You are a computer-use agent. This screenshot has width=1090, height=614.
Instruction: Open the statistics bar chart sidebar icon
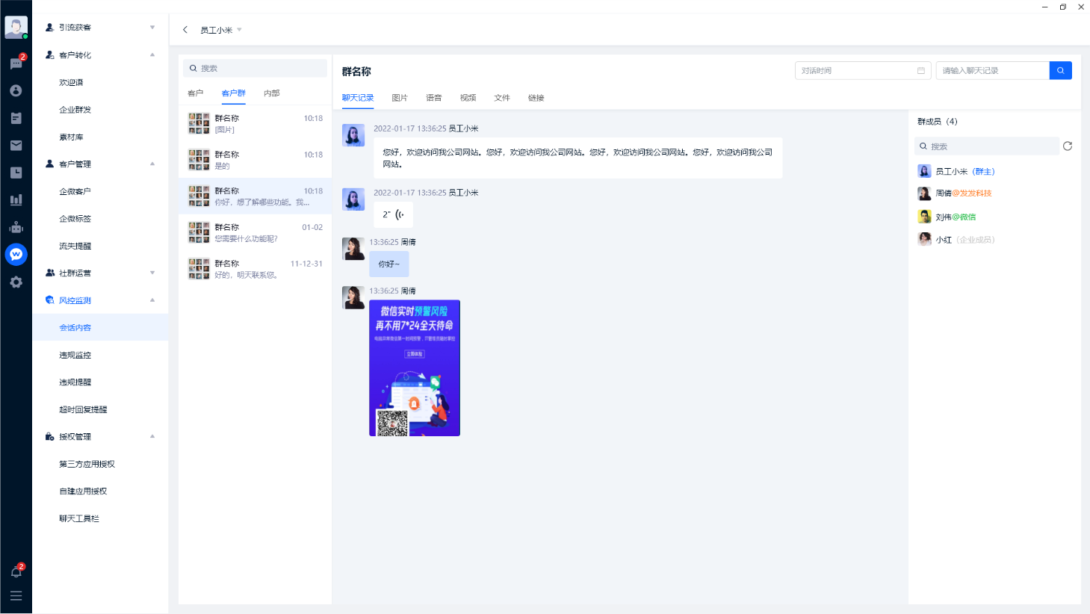point(16,199)
